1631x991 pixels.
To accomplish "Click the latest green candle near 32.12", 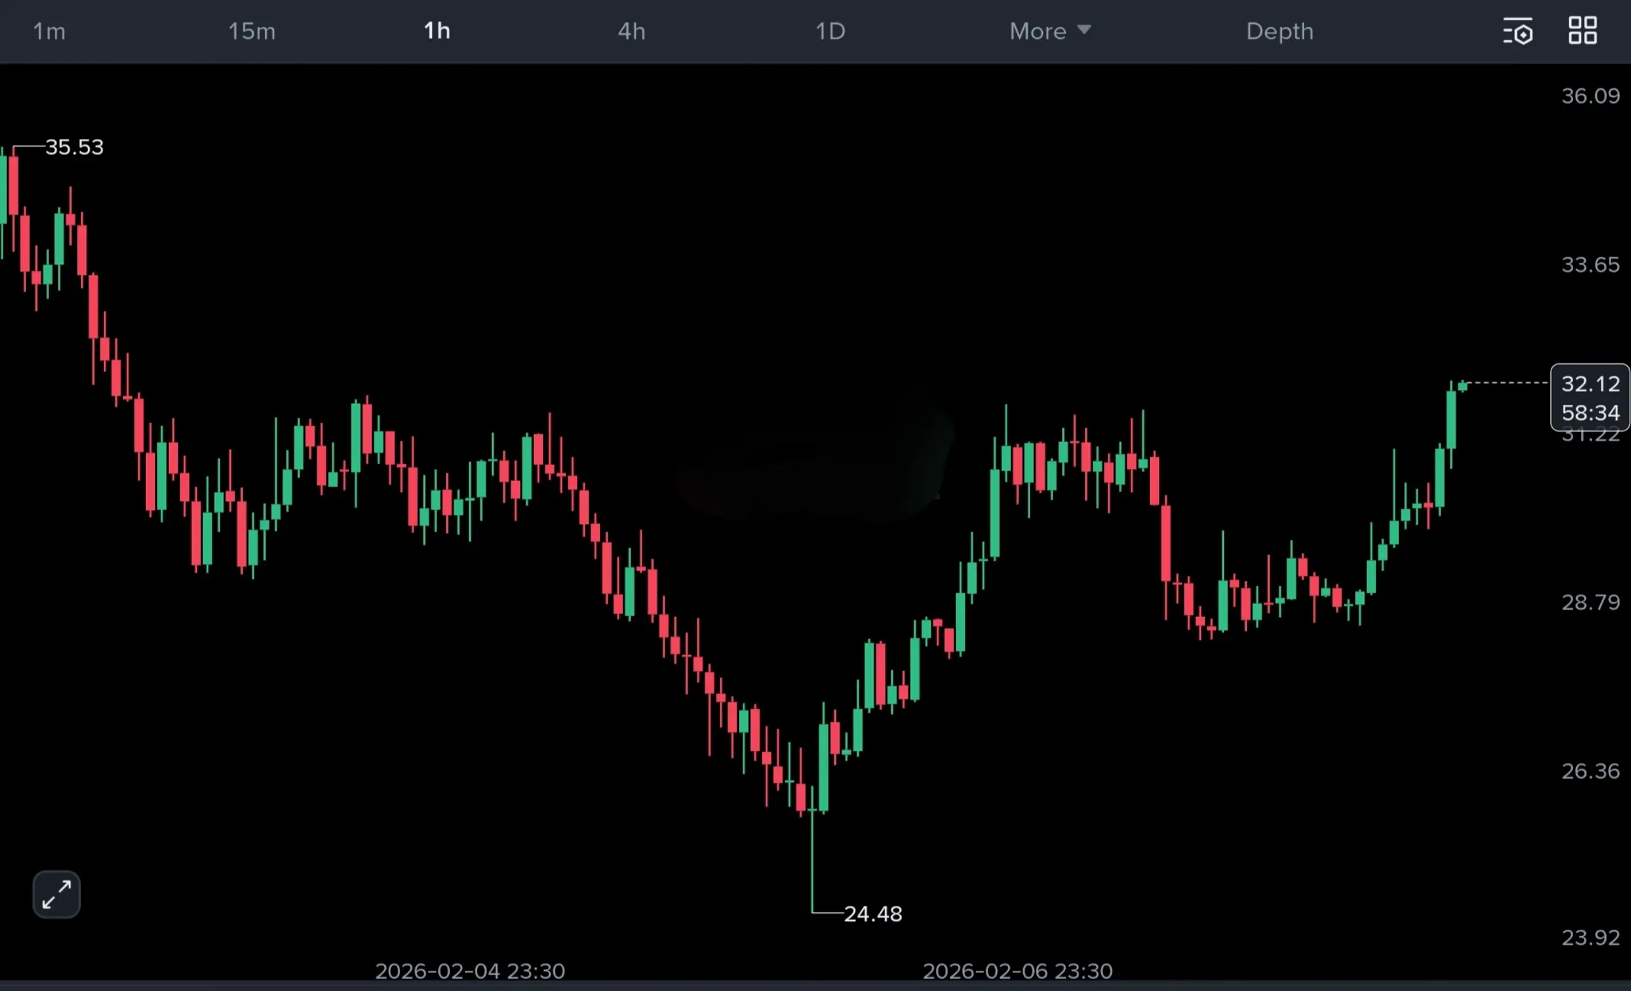I will click(1462, 386).
